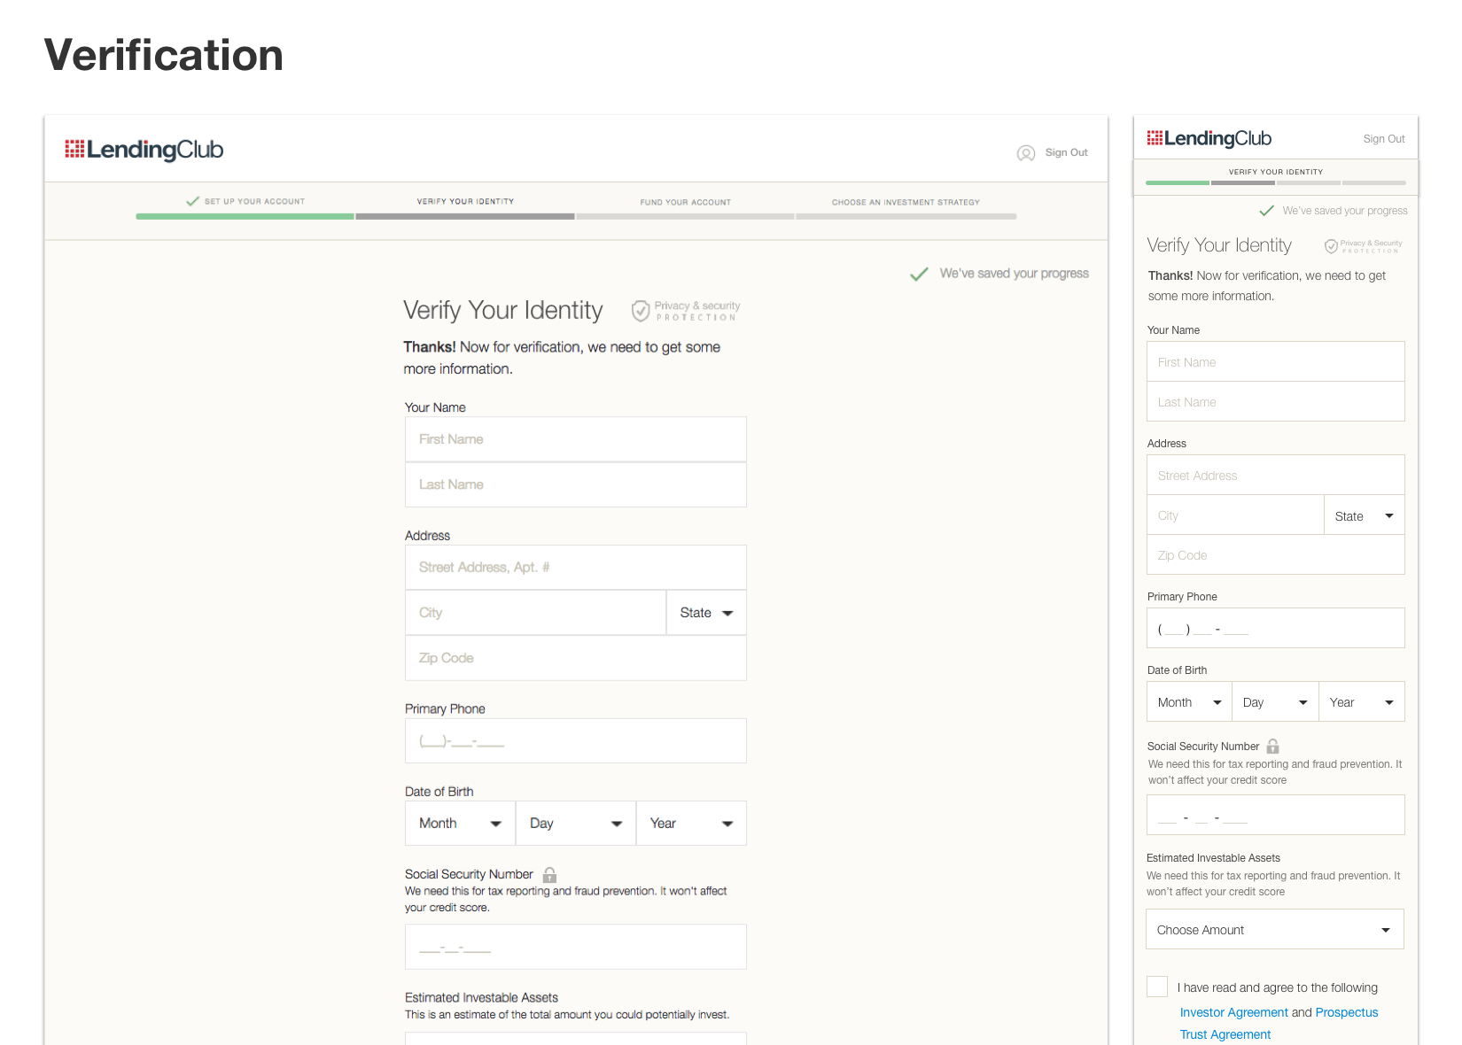Image resolution: width=1462 pixels, height=1045 pixels.
Task: Click the green completed progress bar segment in desktop view
Action: click(245, 216)
